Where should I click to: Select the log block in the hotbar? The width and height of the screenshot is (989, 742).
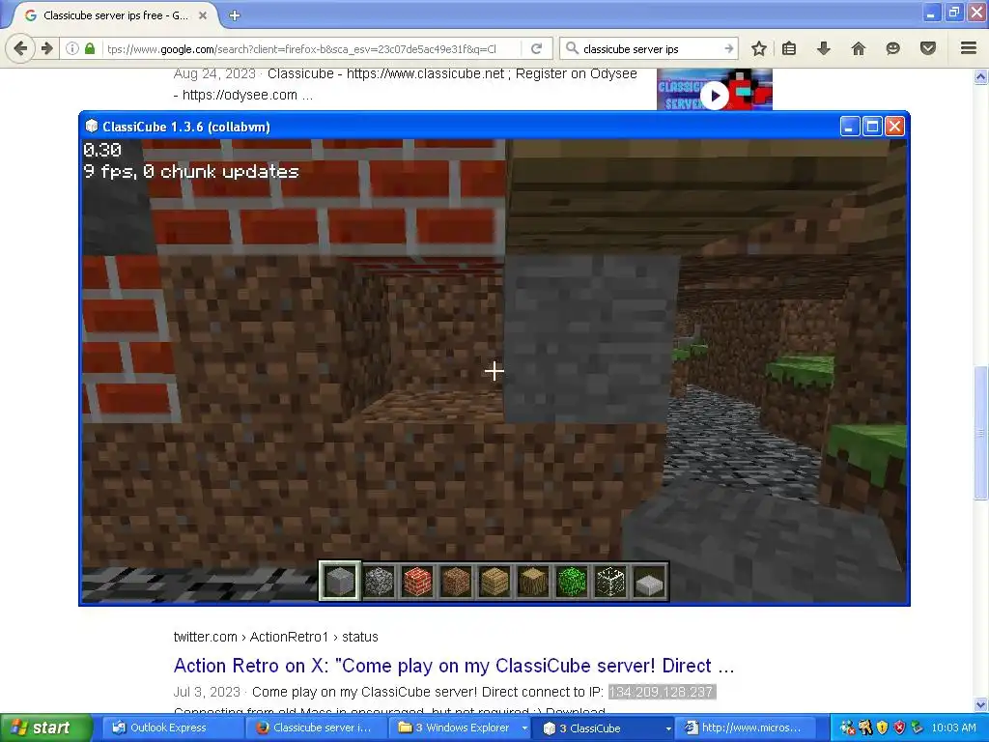coord(533,581)
